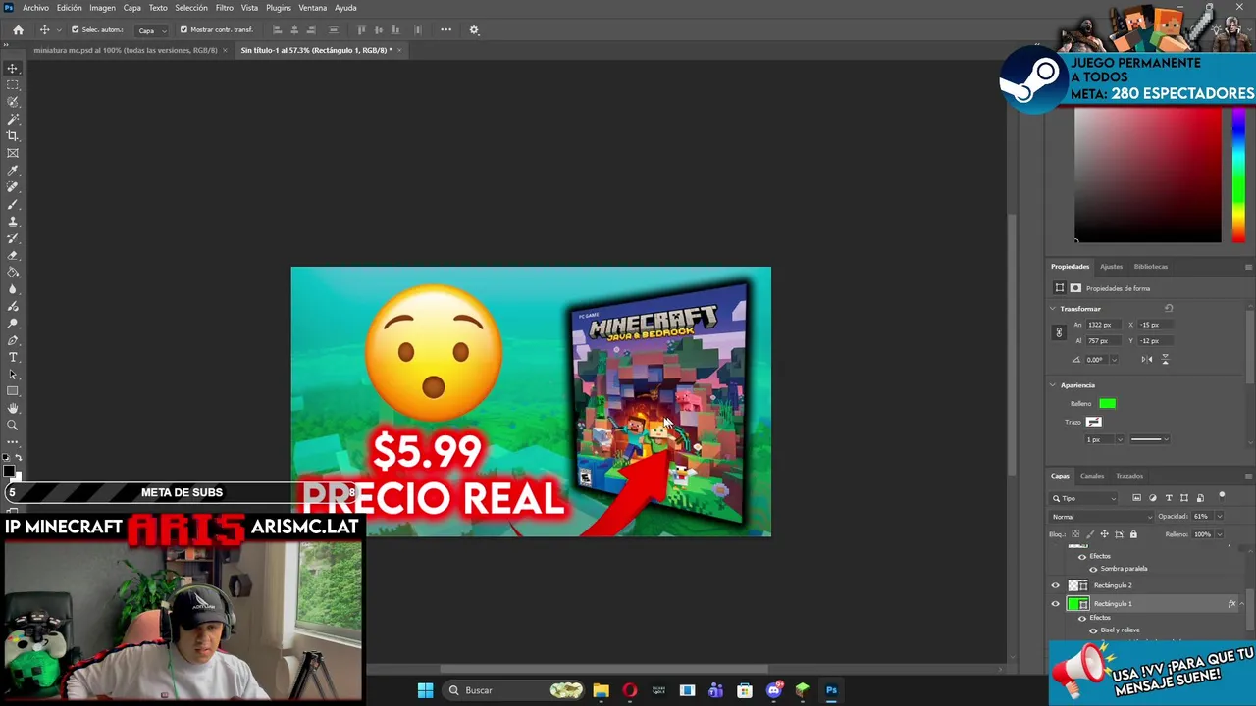This screenshot has width=1256, height=706.
Task: Filter layers by pixel layers icon
Action: tap(1136, 498)
